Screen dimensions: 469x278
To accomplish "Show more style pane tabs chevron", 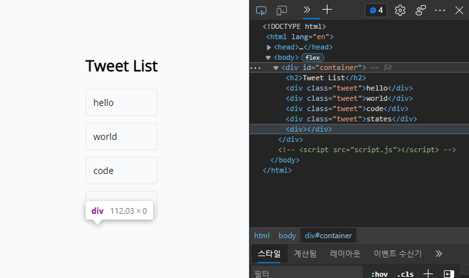I will click(x=439, y=254).
